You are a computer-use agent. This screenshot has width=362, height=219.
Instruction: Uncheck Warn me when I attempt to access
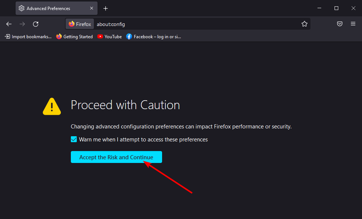(74, 139)
